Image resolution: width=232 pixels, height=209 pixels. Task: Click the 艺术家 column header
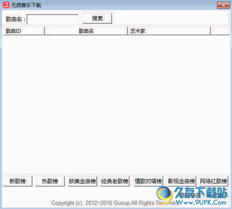[x=169, y=31]
